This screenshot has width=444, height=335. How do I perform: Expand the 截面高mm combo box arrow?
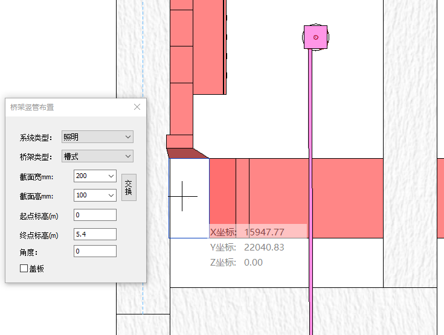click(x=111, y=195)
